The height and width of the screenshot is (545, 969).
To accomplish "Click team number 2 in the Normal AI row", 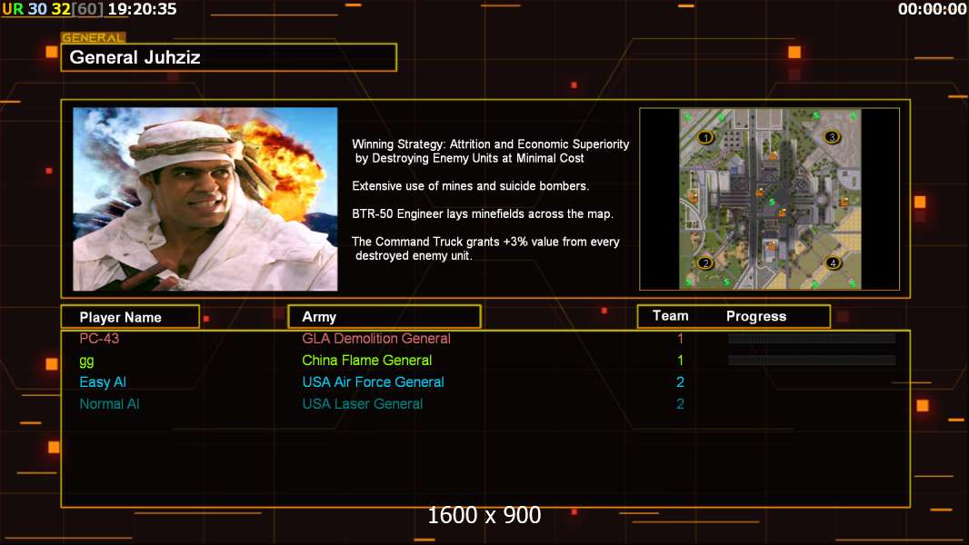I will tap(681, 403).
